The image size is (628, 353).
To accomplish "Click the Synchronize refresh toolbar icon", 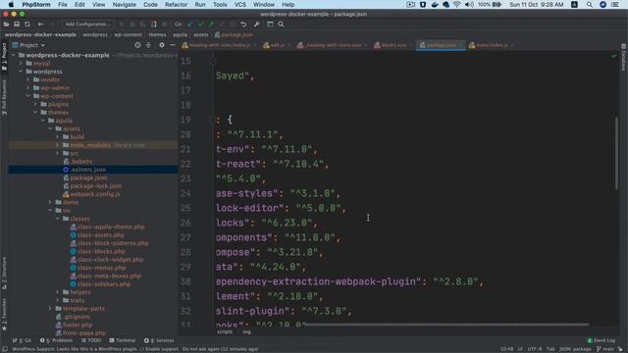I will [x=27, y=25].
